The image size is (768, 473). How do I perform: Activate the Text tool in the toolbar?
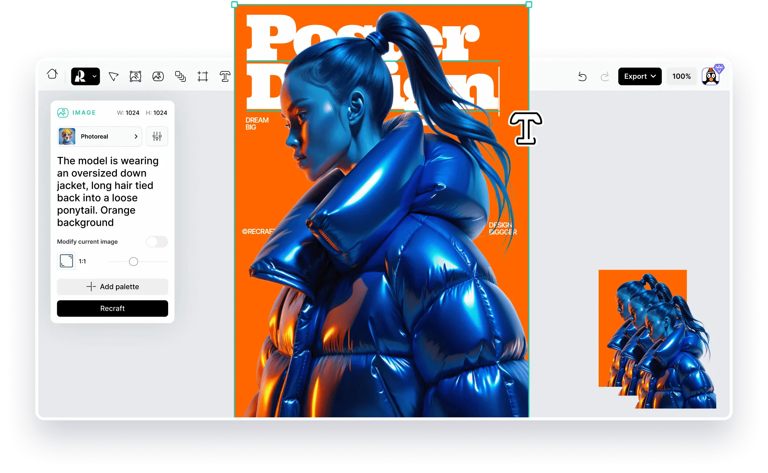225,76
